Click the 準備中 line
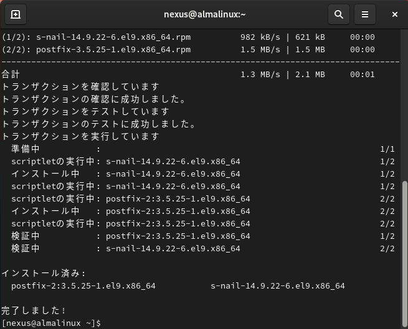This screenshot has height=329, width=408. point(26,149)
